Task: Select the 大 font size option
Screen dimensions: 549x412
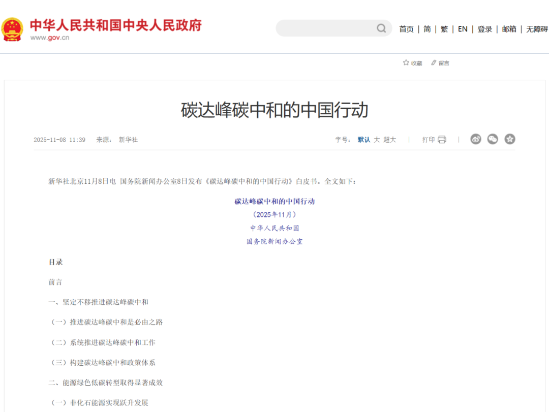Action: 377,139
